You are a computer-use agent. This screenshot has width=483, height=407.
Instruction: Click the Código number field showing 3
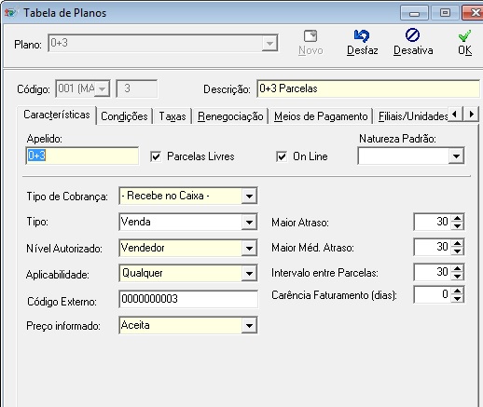pyautogui.click(x=137, y=88)
